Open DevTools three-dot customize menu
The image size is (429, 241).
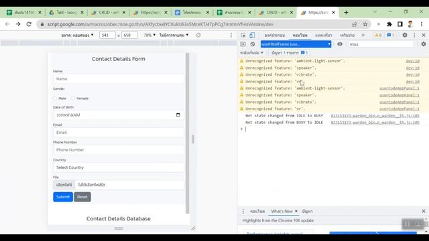(414, 35)
